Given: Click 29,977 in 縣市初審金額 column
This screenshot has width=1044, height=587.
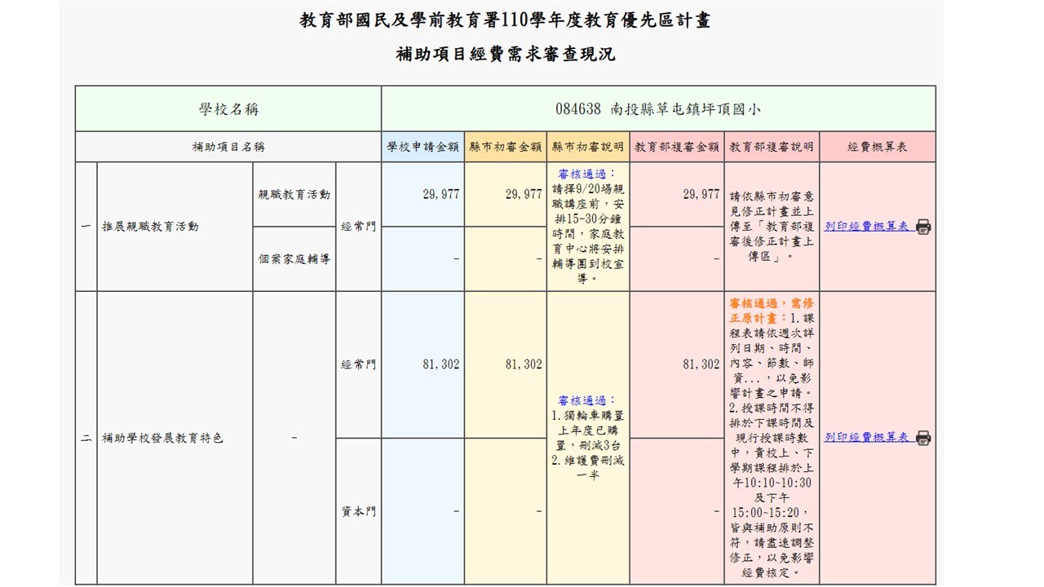Looking at the screenshot, I should click(x=524, y=194).
